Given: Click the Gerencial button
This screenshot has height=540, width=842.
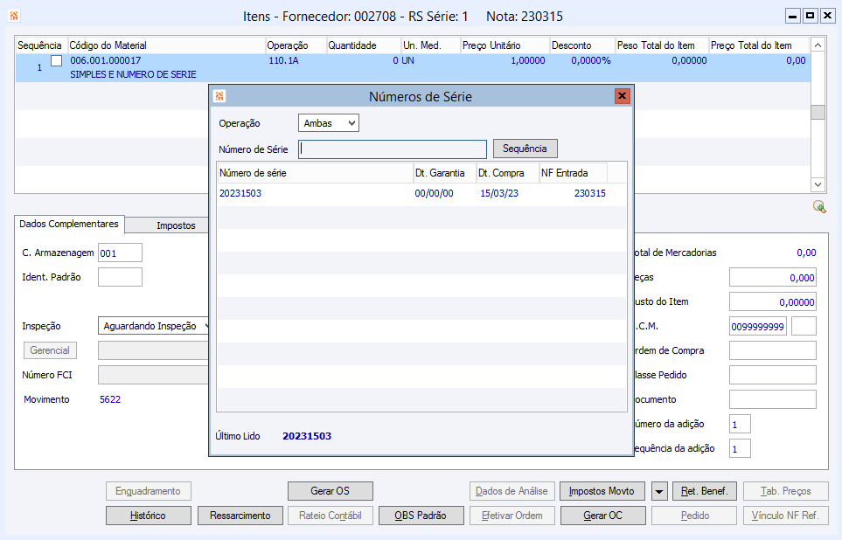Looking at the screenshot, I should 50,350.
